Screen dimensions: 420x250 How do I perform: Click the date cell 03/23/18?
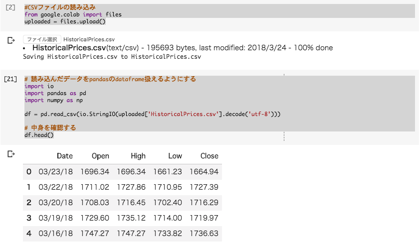55,172
